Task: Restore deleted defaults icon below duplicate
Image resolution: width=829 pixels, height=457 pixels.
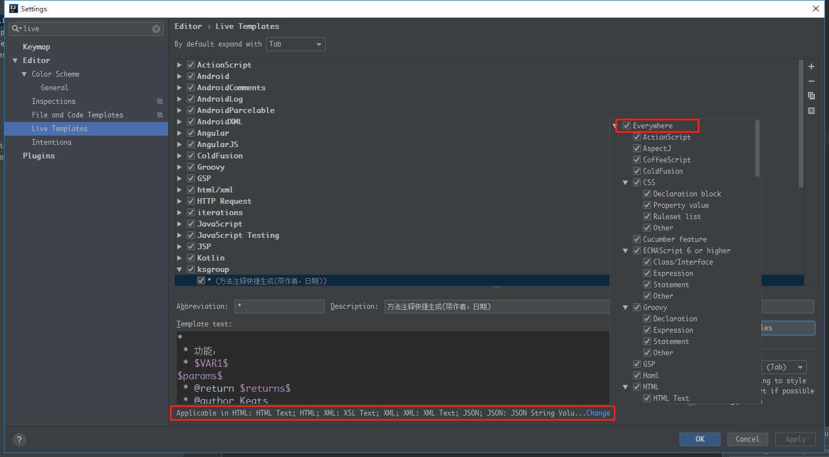Action: click(x=811, y=111)
